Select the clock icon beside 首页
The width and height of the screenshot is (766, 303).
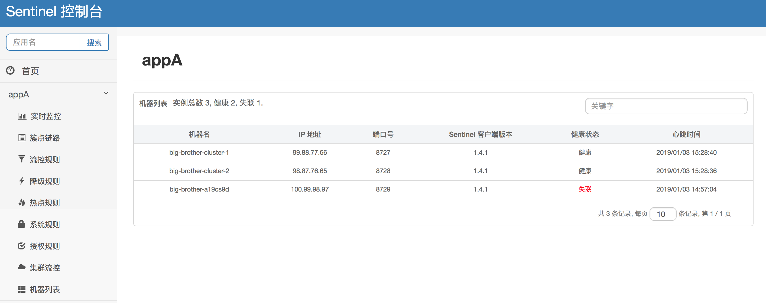click(x=10, y=70)
